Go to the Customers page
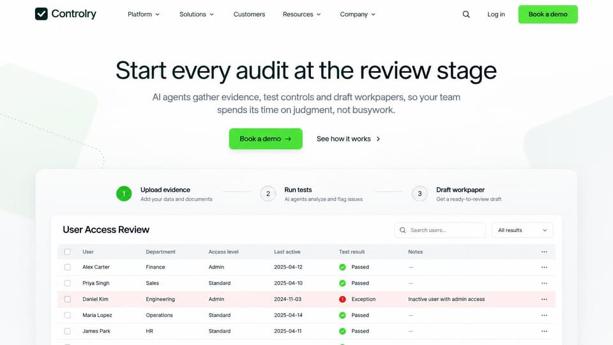The width and height of the screenshot is (613, 345). coord(249,14)
